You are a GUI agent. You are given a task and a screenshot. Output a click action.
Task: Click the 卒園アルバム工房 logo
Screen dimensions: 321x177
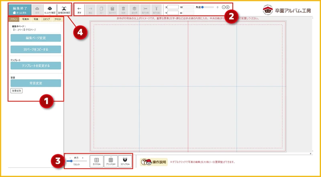287,11
